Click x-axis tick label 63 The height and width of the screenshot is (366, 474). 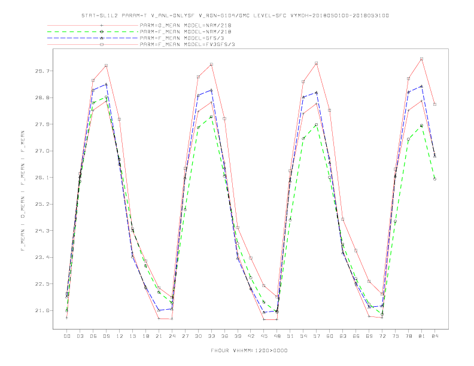point(343,336)
